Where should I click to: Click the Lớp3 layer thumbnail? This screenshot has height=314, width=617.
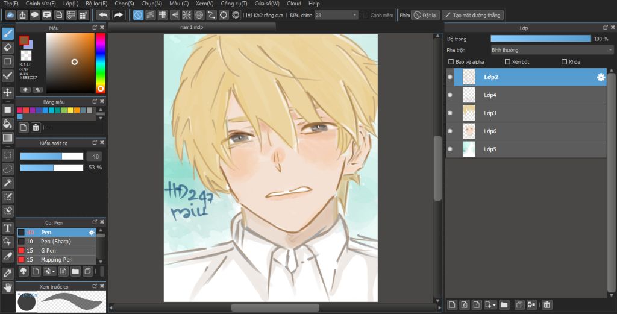pyautogui.click(x=469, y=113)
